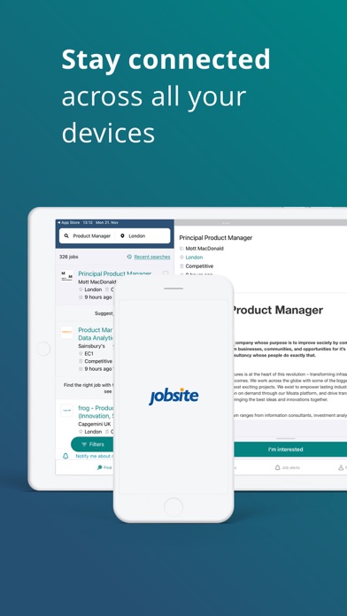Click the clock icon next to Recent searches
347x616 pixels.
129,257
